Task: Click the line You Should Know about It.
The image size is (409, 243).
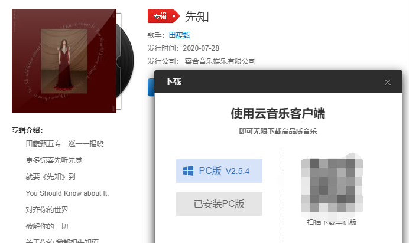Action: (x=67, y=193)
